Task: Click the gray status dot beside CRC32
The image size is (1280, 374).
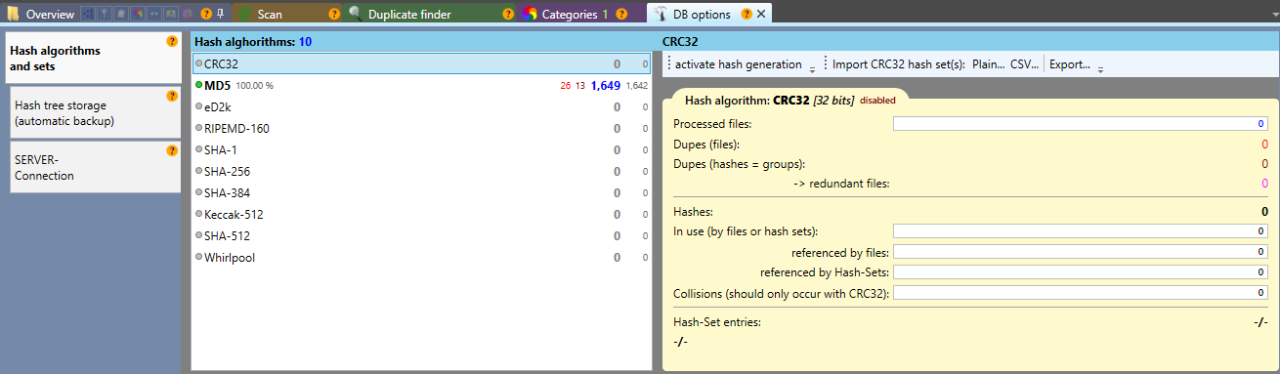Action: [198, 64]
